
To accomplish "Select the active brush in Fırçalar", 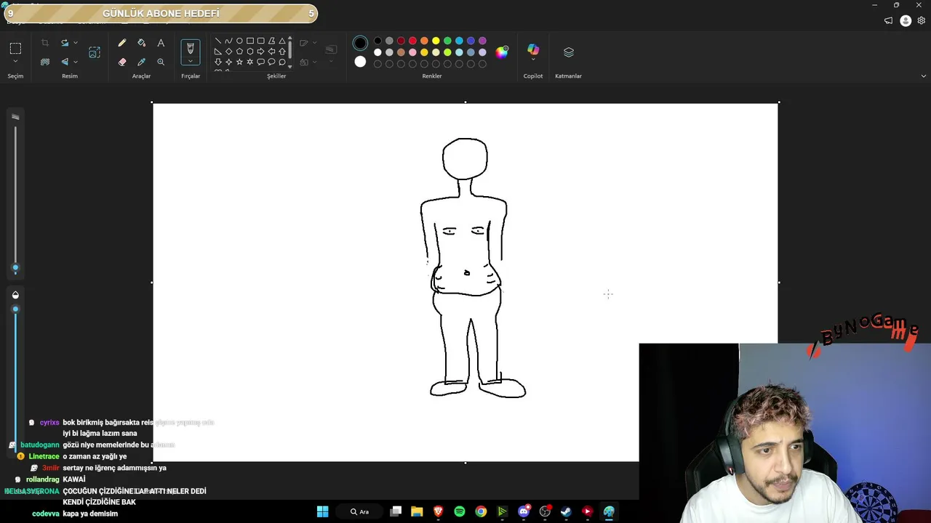I will [x=191, y=48].
